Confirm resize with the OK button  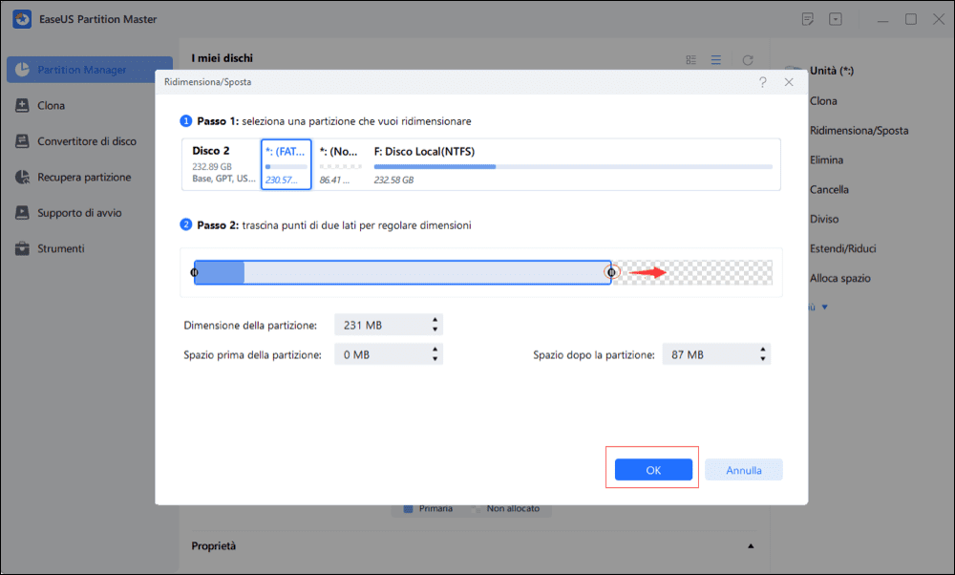click(x=653, y=470)
